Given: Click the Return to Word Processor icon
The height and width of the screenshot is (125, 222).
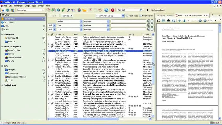Looking at the screenshot, I should pyautogui.click(x=100, y=10).
